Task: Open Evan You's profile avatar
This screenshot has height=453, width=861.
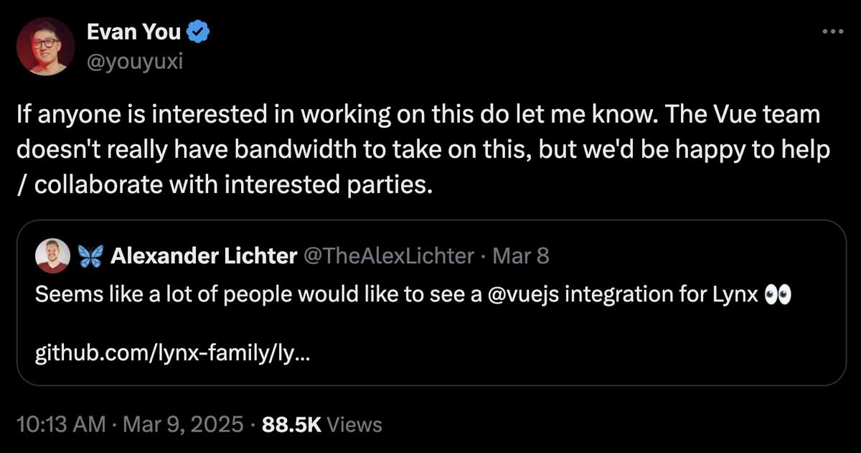Action: [x=46, y=47]
